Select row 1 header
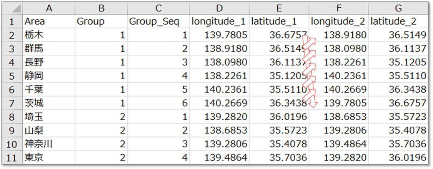 pyautogui.click(x=13, y=22)
